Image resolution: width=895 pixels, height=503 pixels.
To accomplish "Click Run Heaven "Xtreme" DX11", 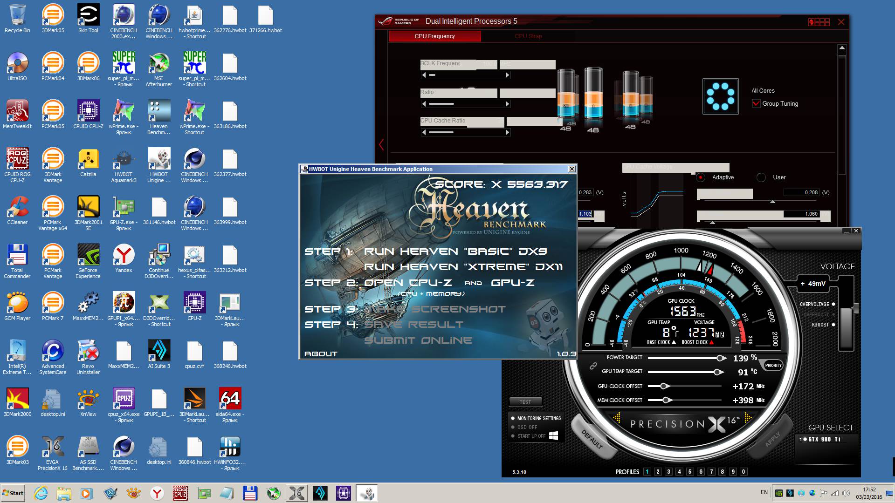I will [463, 267].
